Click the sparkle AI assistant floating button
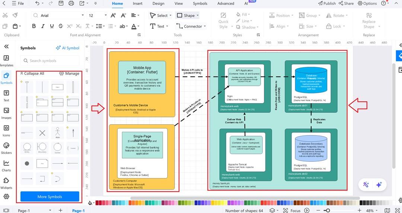 point(379,185)
